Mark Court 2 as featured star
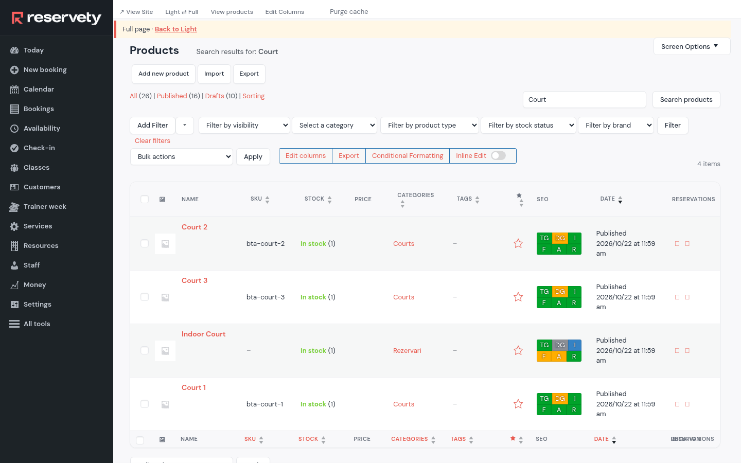This screenshot has height=463, width=741. (518, 243)
